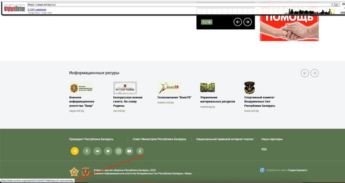Open Спортивный комитет Вооруженных Сил title
This screenshot has width=345, height=183.
(x=260, y=102)
